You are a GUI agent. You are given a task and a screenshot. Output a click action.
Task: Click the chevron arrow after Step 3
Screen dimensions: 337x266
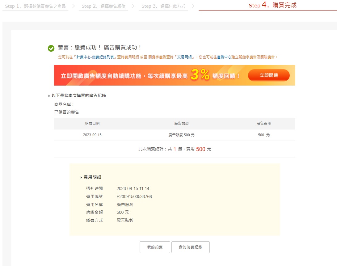point(193,6)
